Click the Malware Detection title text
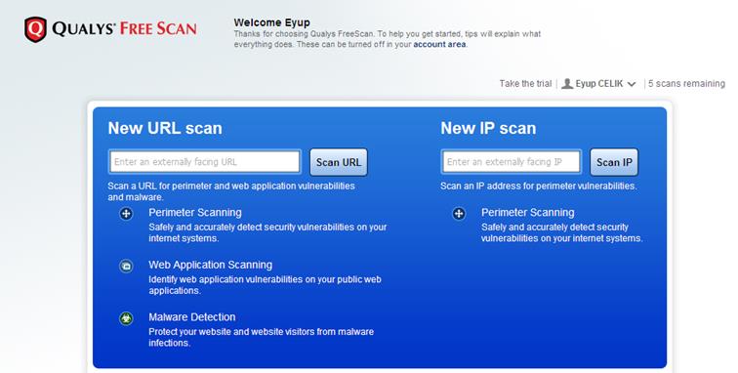Viewport: 738px width, 373px height. (x=192, y=317)
